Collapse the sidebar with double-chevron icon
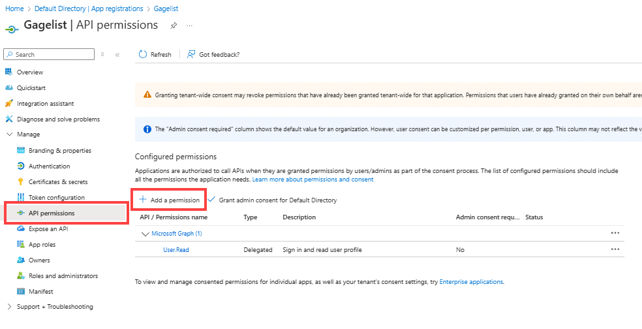The image size is (642, 329). (117, 55)
